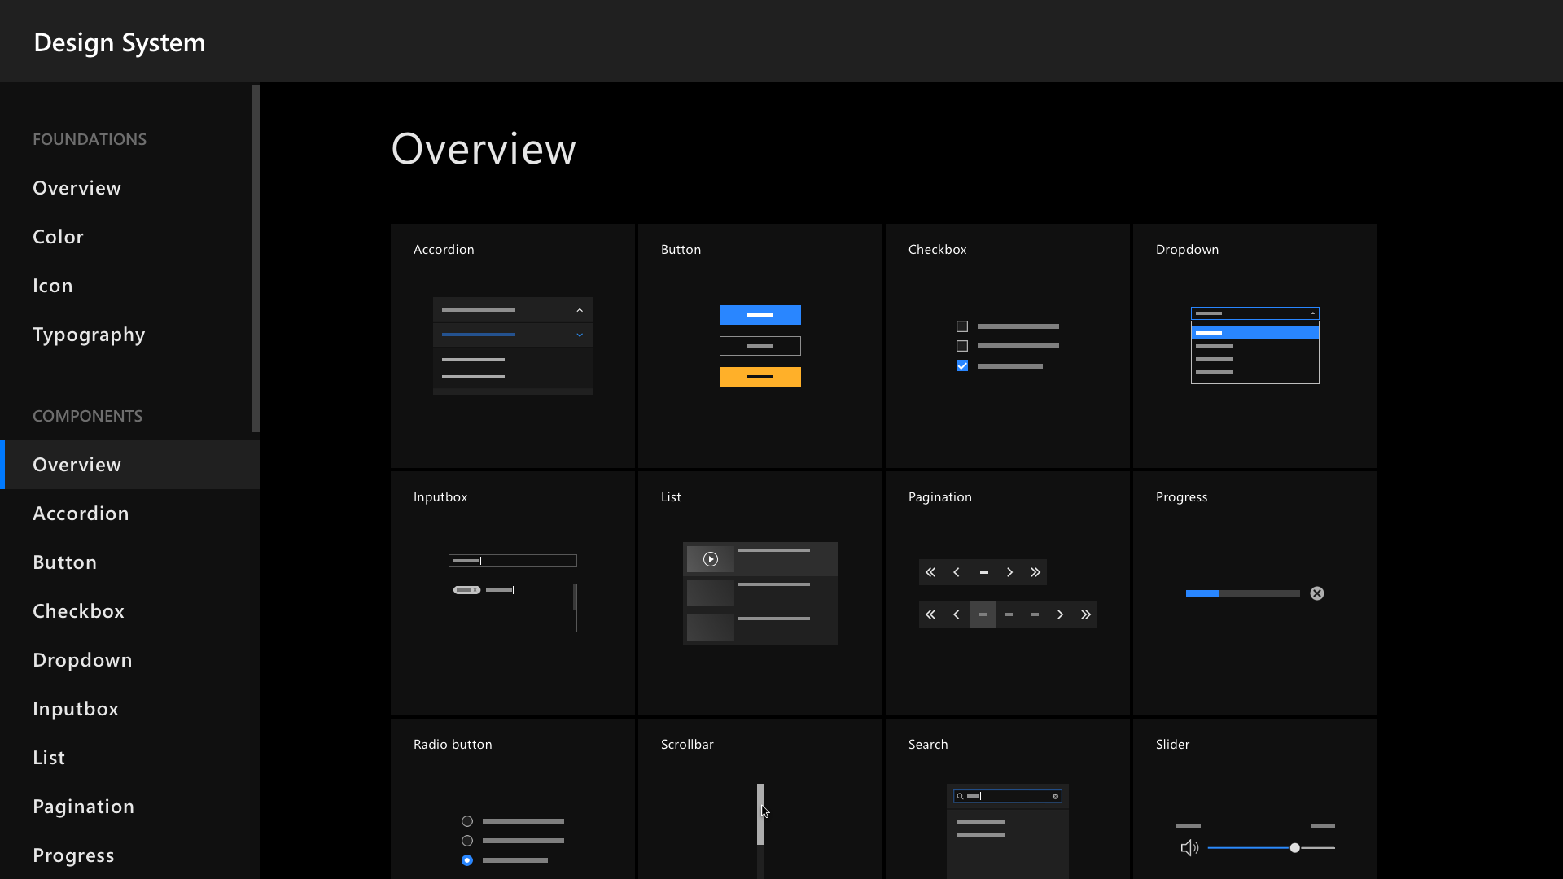Click the speaker volume icon in Slider card
Screen dimensions: 1563x879
tap(1189, 848)
